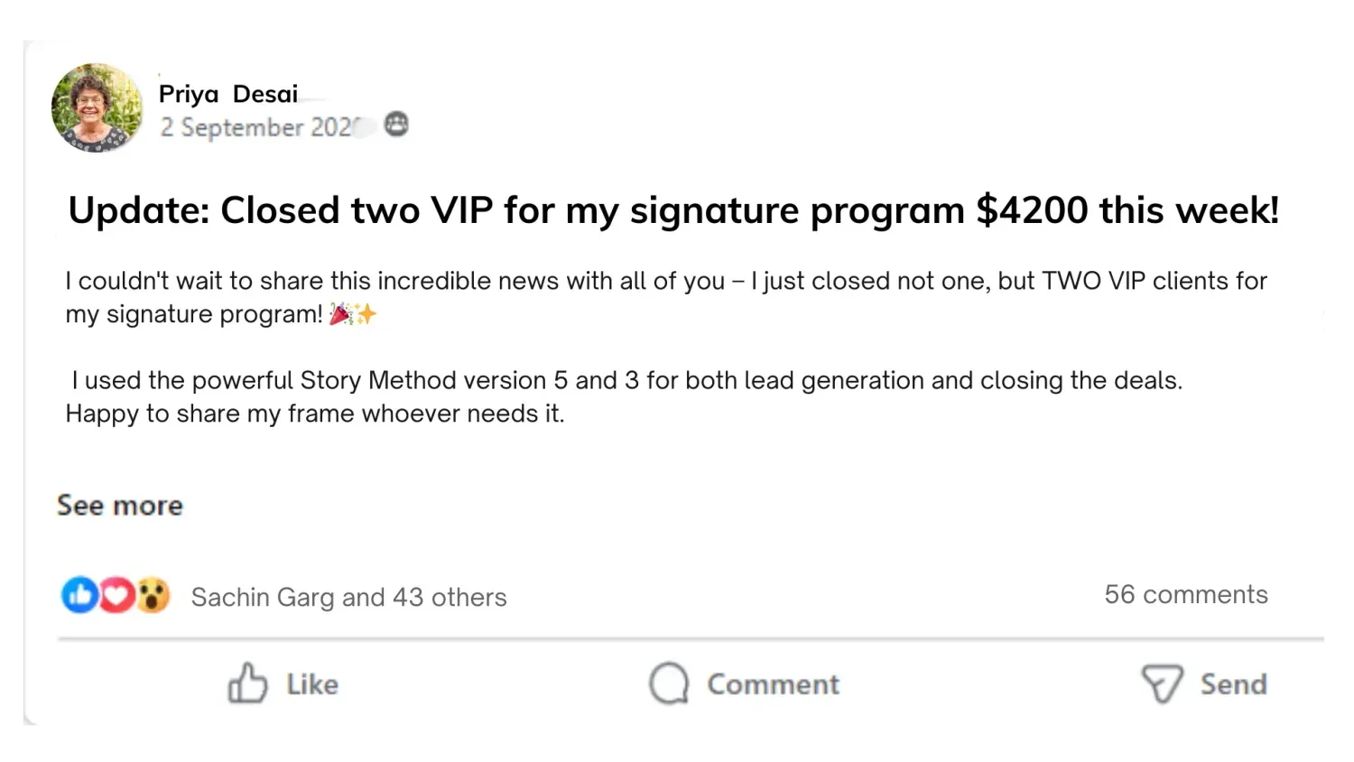
Task: Click the Comment speech bubble icon
Action: [669, 683]
